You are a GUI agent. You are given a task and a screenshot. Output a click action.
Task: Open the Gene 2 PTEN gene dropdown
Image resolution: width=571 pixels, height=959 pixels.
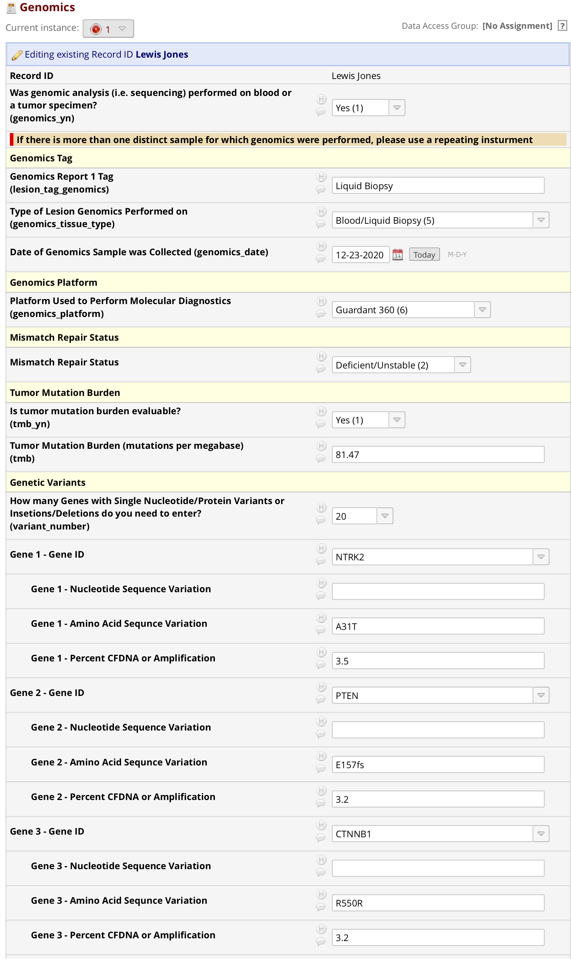click(x=440, y=695)
